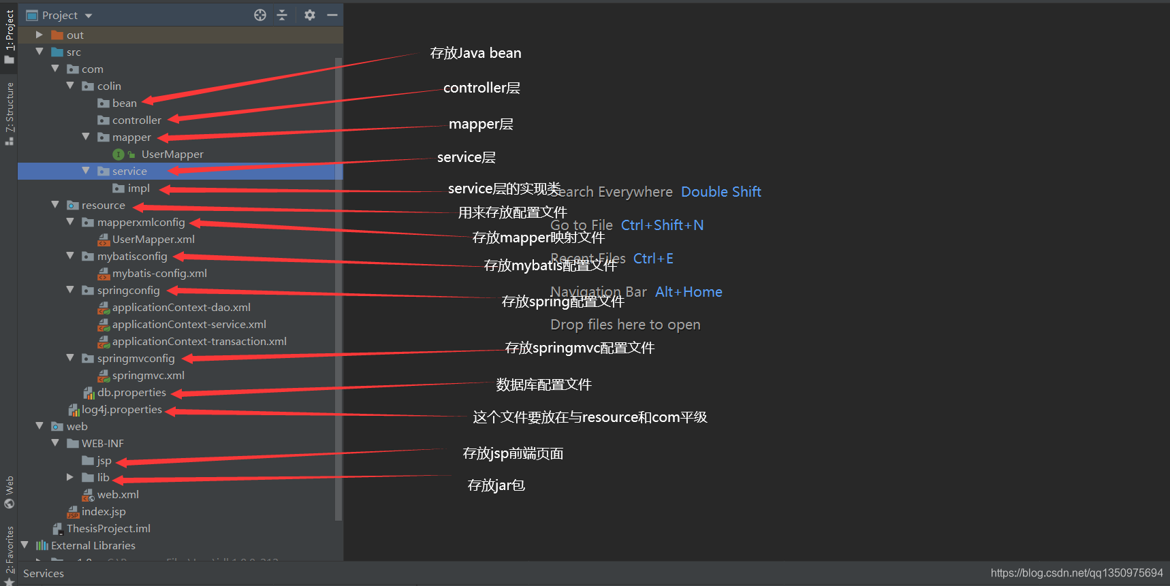
Task: Click the controller package icon
Action: 104,120
